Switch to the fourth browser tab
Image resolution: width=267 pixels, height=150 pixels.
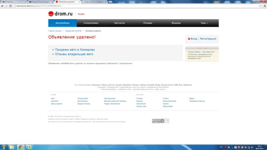(x=95, y=2)
